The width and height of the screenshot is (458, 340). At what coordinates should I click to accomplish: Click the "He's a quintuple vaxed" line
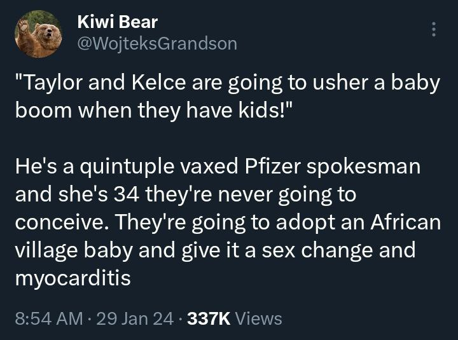[x=218, y=167]
